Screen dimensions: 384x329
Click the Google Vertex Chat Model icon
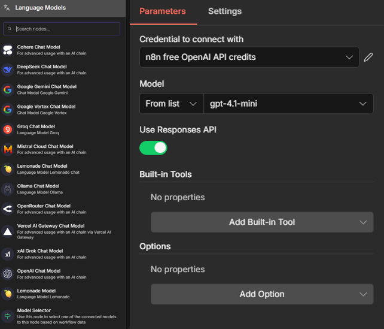(8, 110)
